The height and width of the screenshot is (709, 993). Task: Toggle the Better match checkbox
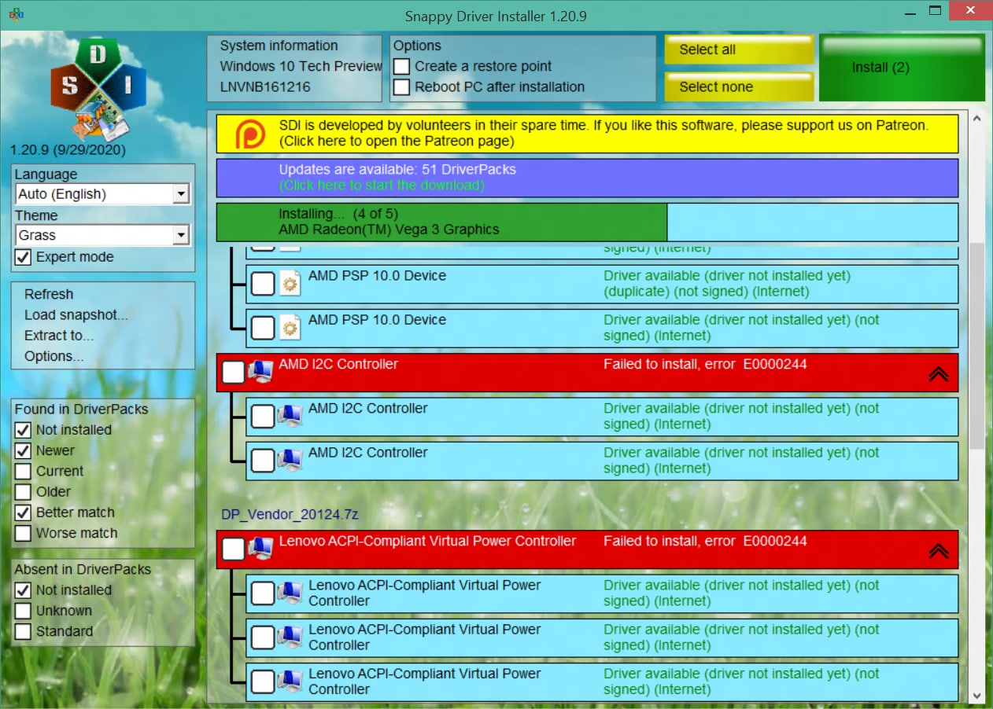(24, 512)
